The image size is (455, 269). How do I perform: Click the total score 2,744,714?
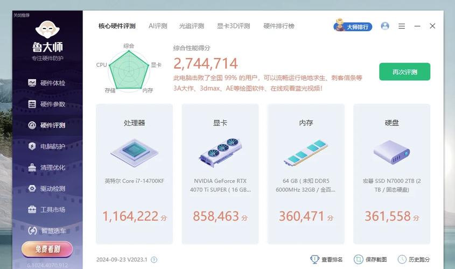206,63
